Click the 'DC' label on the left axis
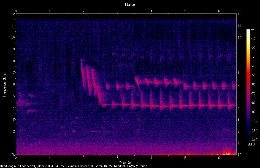Viewport: 260px width, 168px height. click(13, 155)
